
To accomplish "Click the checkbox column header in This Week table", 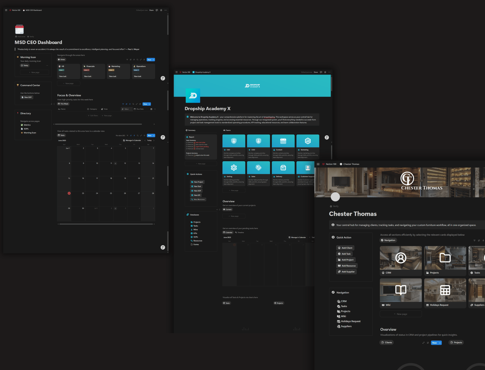I will [x=151, y=109].
